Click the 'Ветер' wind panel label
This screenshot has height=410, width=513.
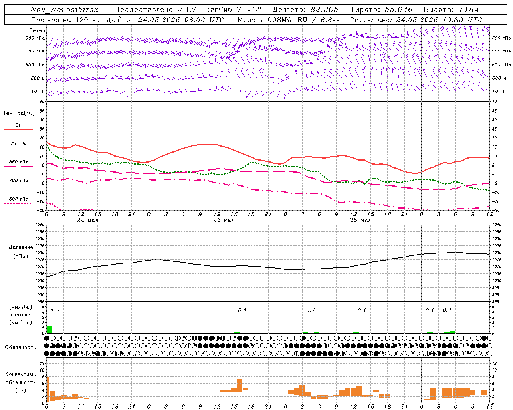[x=37, y=30]
